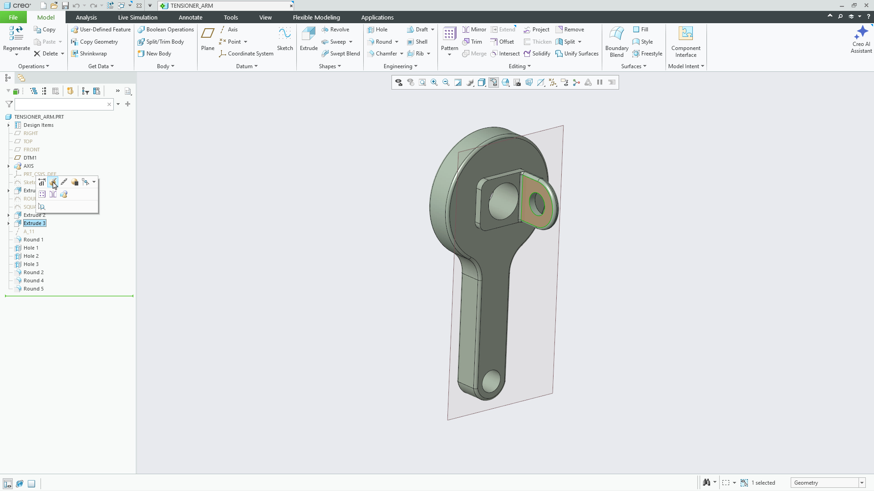
Task: Open the Flexible Modeling tab
Action: click(x=316, y=17)
